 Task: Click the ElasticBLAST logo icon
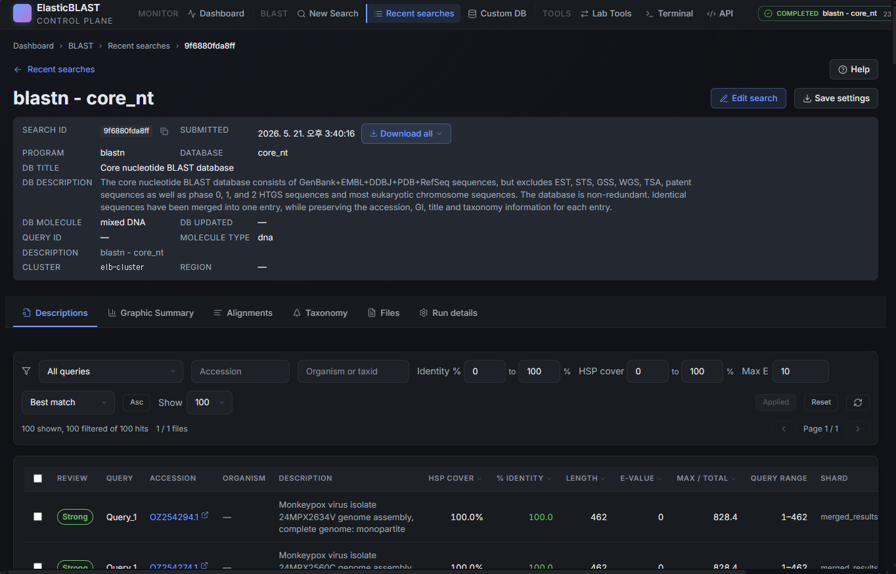pyautogui.click(x=22, y=13)
